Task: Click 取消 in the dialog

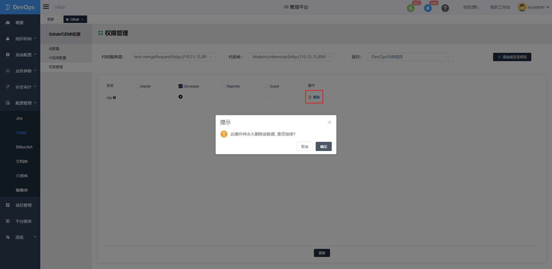Action: [x=305, y=146]
